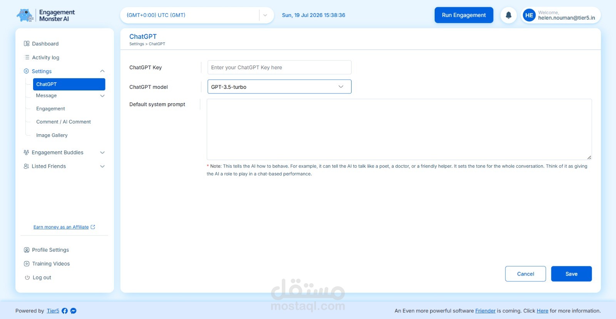Click the Save button

[571, 274]
